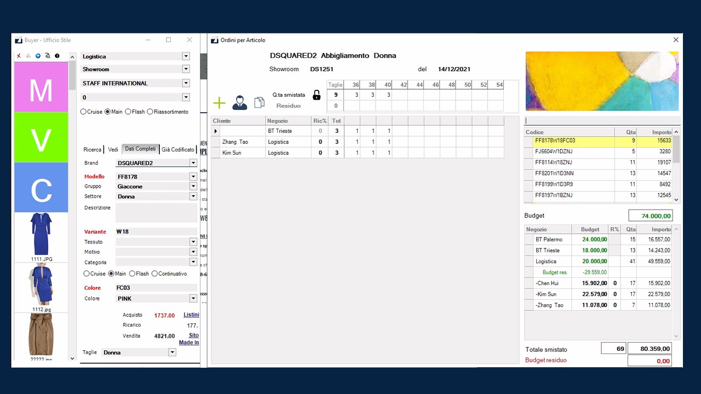Toggle the padlock next to Q.ta smistata
The image size is (701, 394).
point(317,95)
